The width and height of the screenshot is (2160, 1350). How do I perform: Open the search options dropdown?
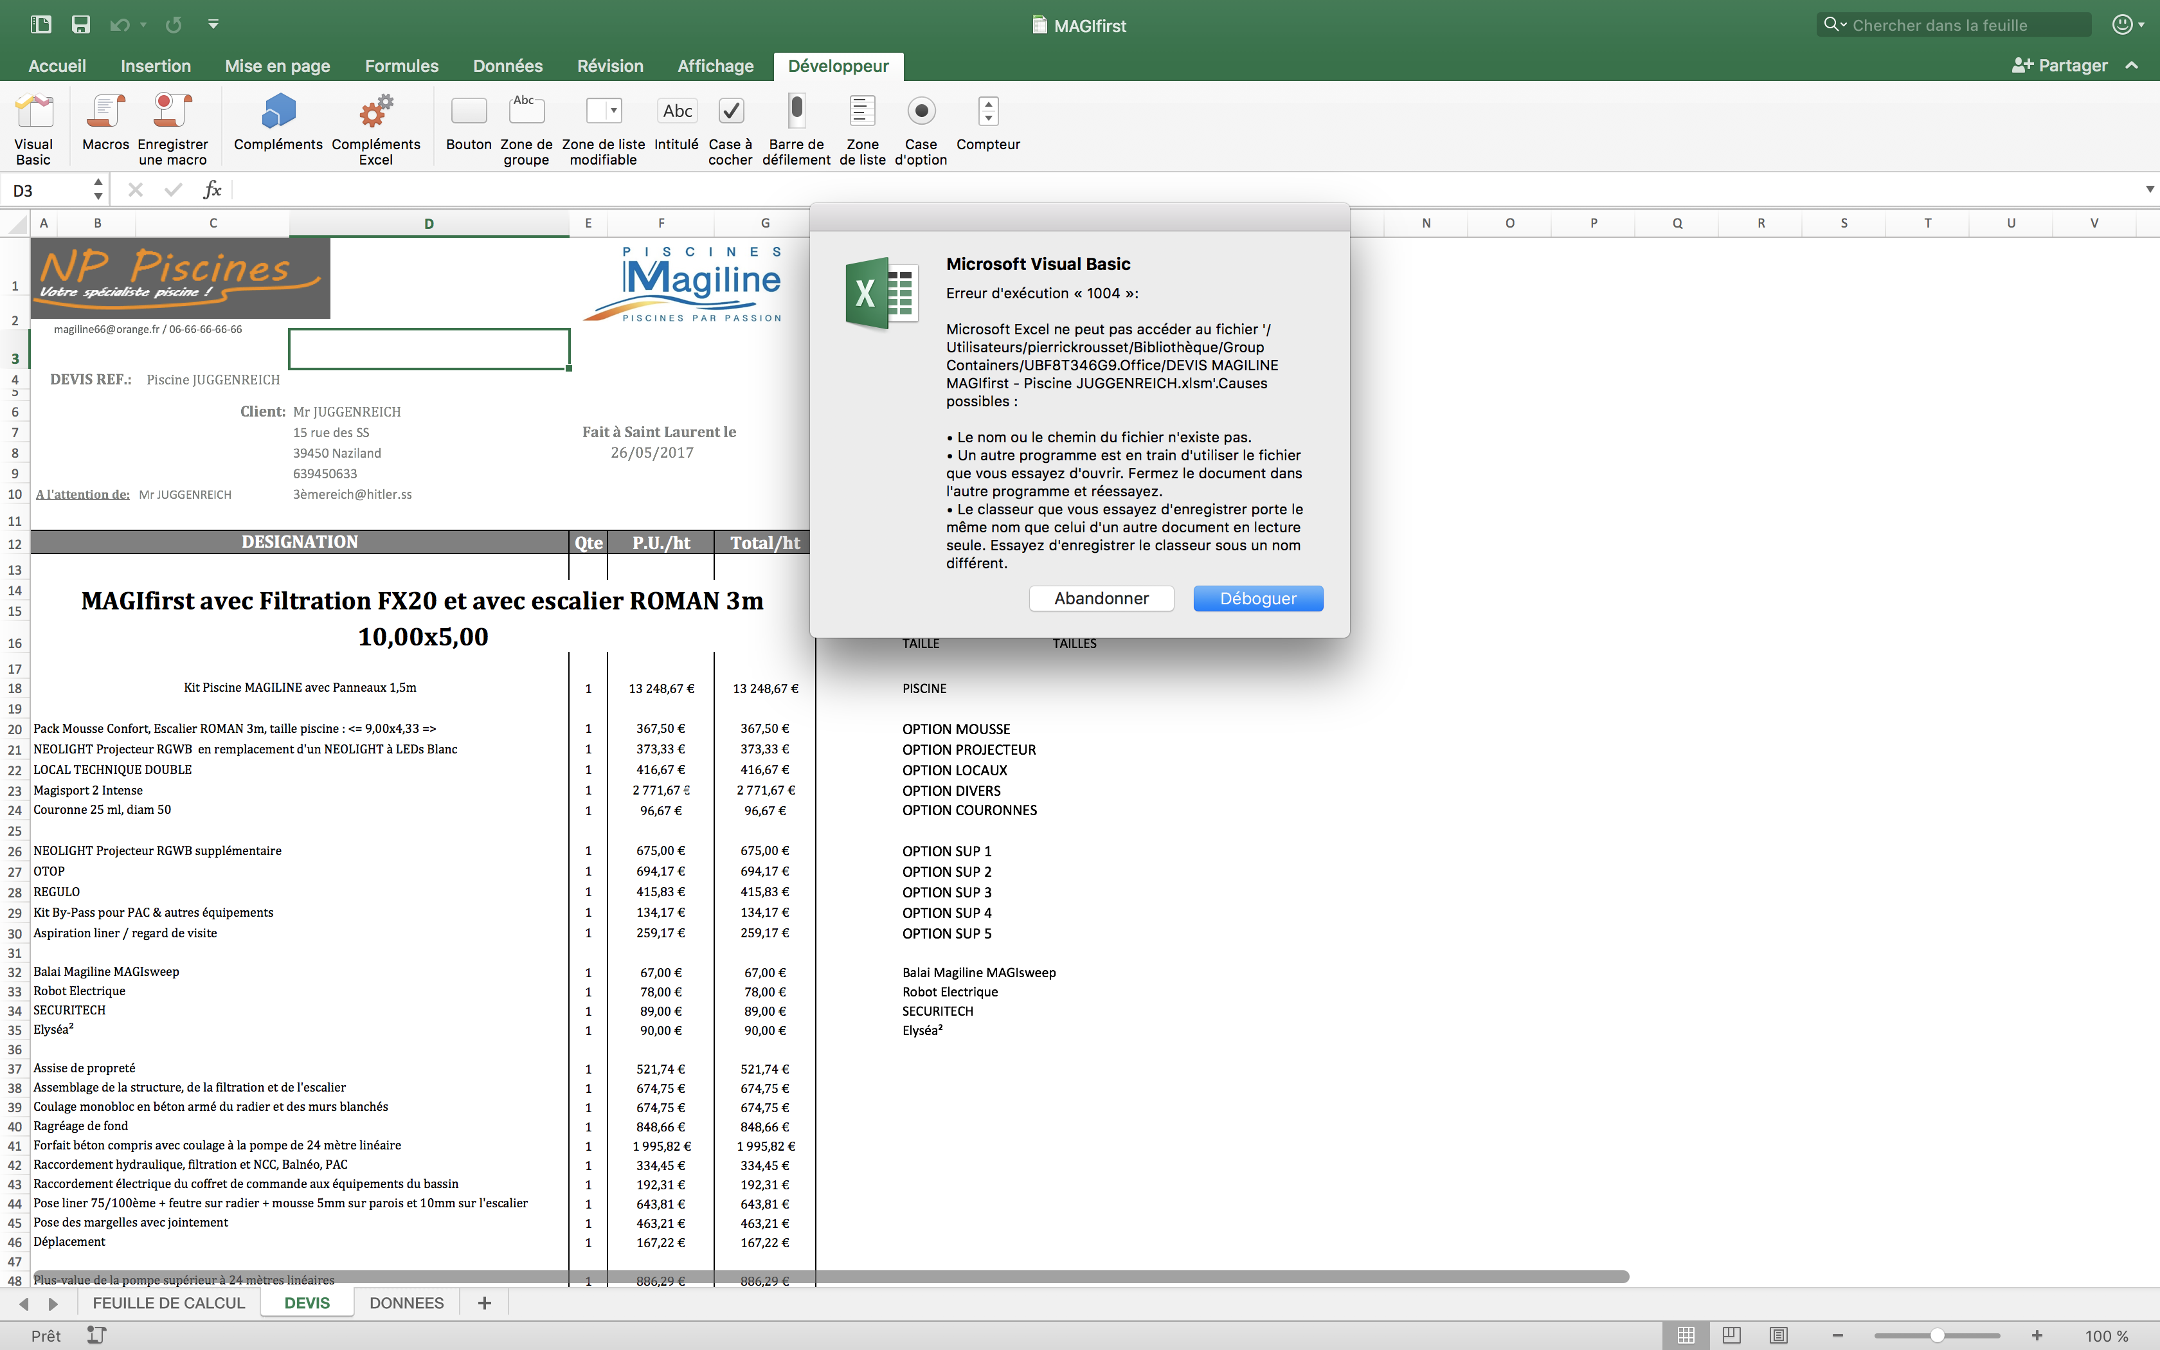(1835, 25)
